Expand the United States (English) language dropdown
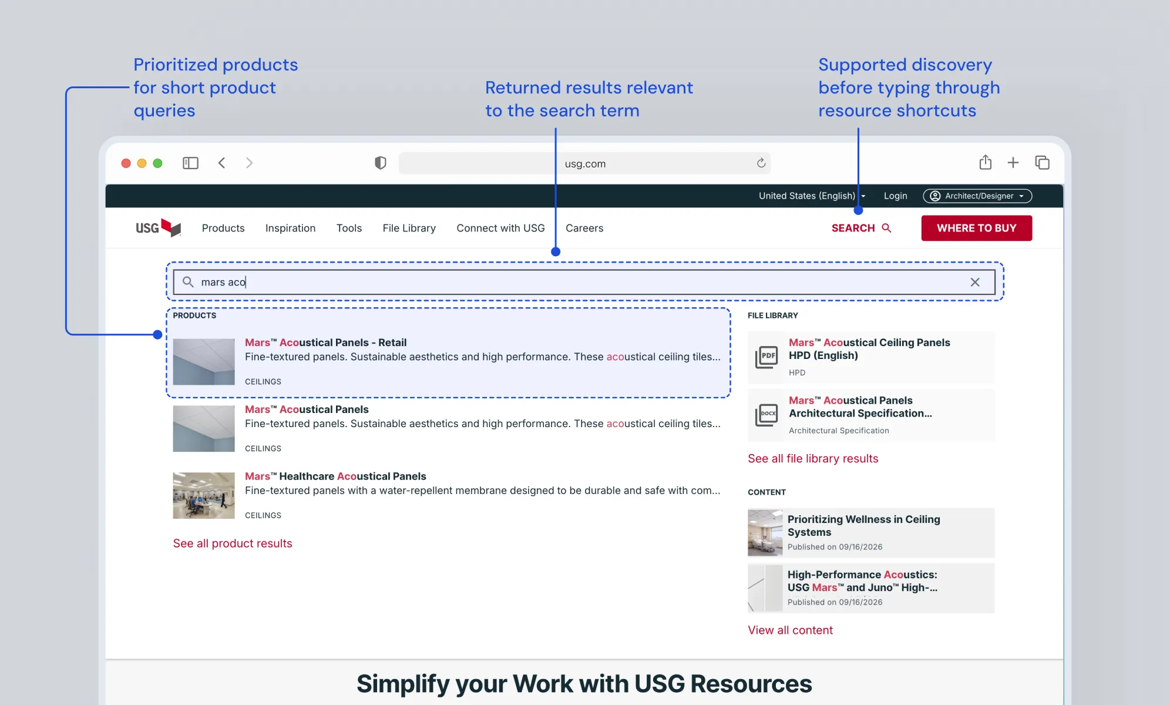The width and height of the screenshot is (1170, 705). pos(812,196)
